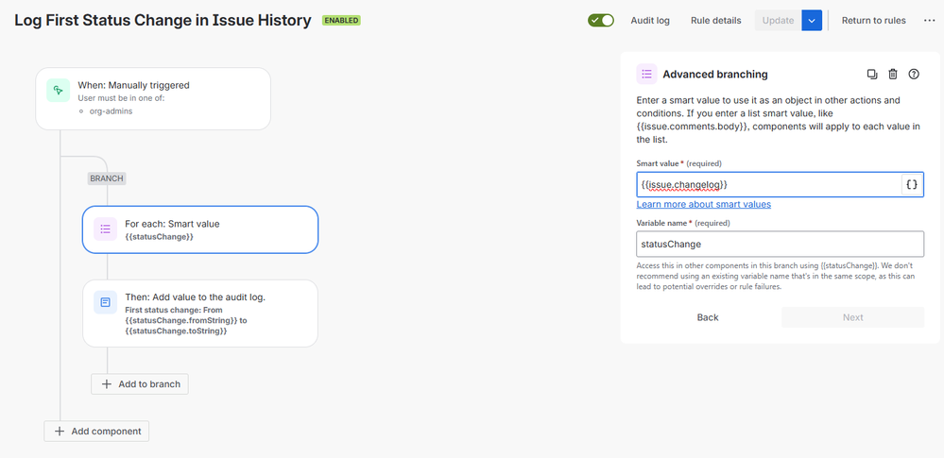The width and height of the screenshot is (944, 458).
Task: Click the greyed-out Update button
Action: tap(778, 21)
